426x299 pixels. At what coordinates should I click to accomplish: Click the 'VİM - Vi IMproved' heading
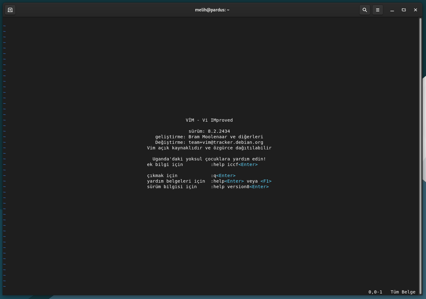pyautogui.click(x=209, y=120)
